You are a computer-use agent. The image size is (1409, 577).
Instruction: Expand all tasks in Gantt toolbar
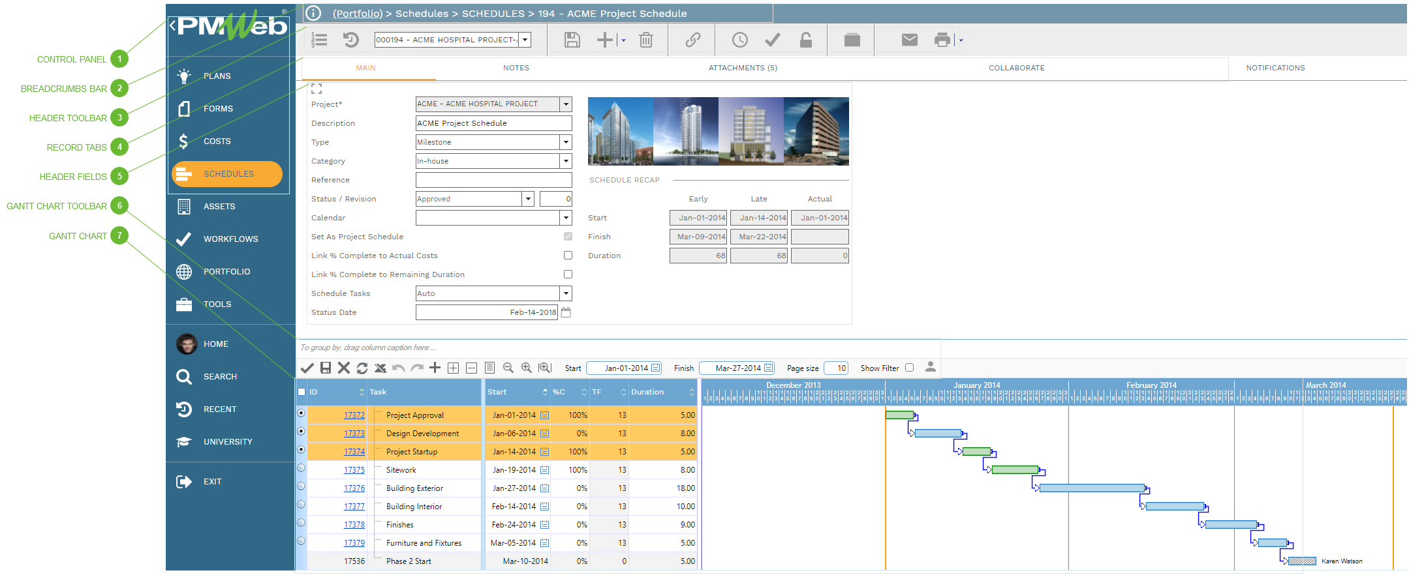pyautogui.click(x=454, y=368)
